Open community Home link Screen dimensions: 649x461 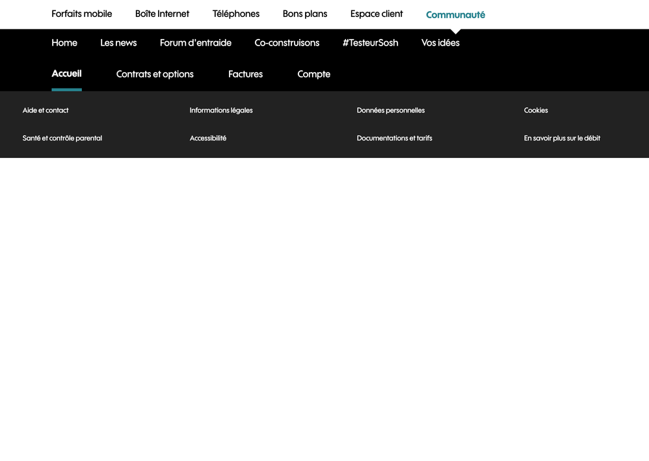coord(64,43)
